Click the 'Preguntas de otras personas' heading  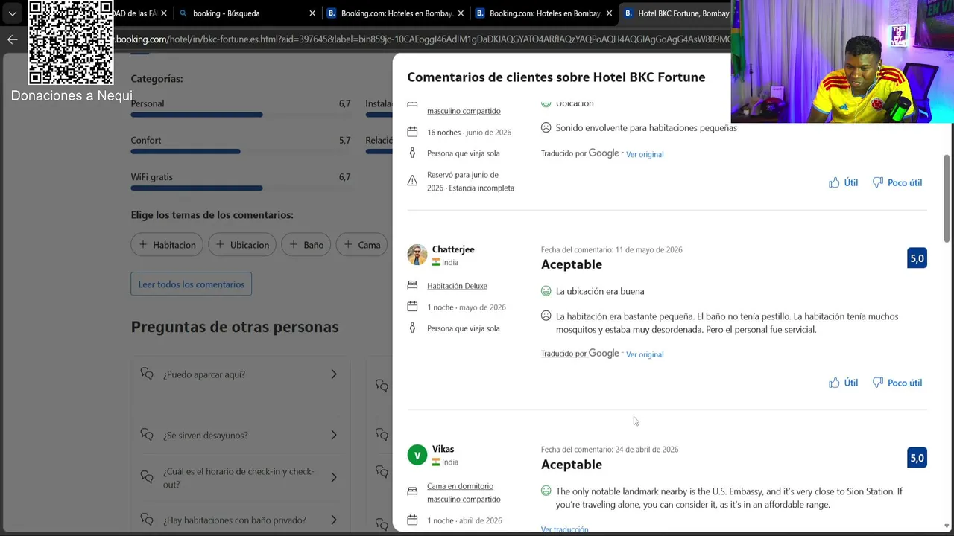click(235, 327)
